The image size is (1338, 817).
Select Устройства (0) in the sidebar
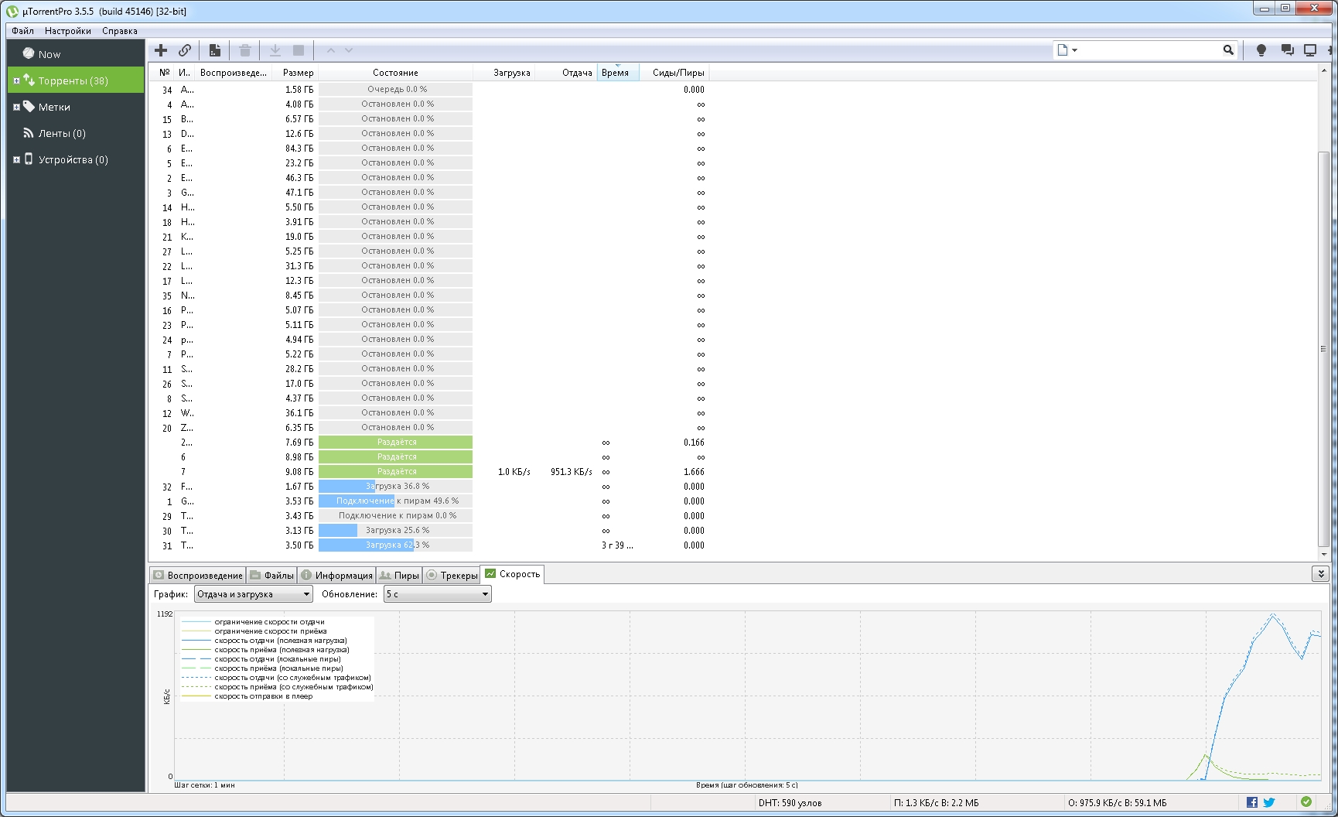click(76, 159)
